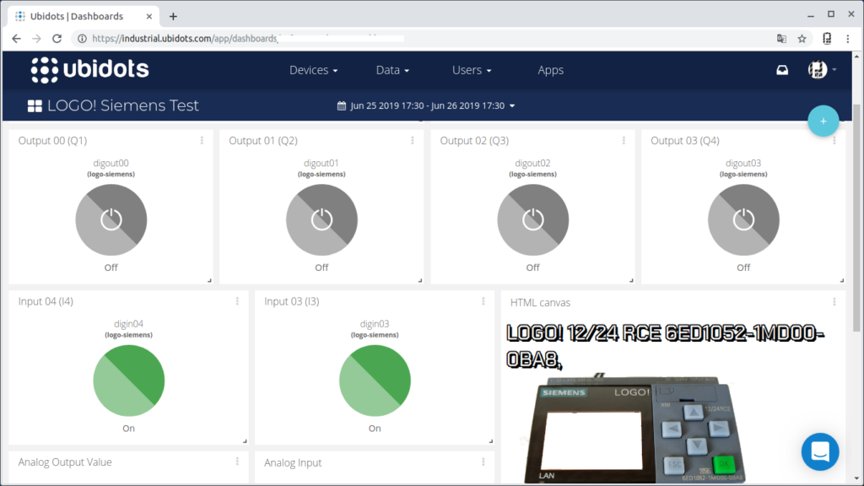Click the browser extension icon
864x486 pixels.
point(827,39)
